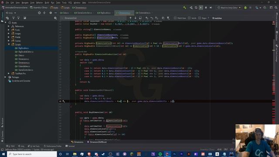Screen dimensions: 279x157
Task: Open the VCS menu
Action: [70, 3]
